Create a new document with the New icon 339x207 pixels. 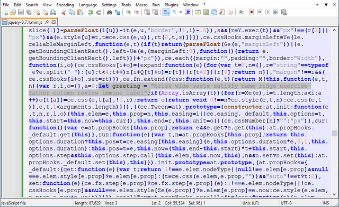(5, 13)
